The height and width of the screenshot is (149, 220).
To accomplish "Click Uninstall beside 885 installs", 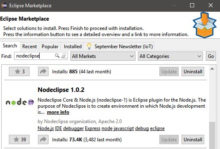I will [193, 72].
